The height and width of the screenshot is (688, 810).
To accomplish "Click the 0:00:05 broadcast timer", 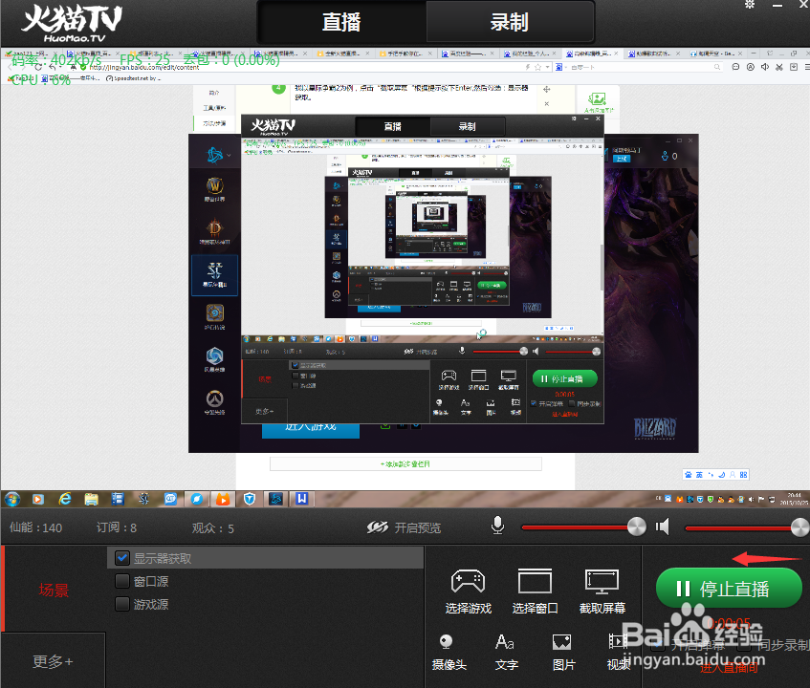I will click(729, 623).
